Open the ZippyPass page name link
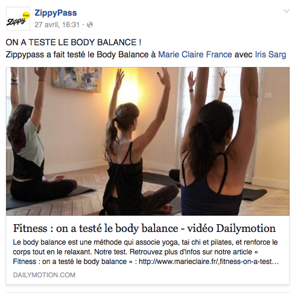 56,13
